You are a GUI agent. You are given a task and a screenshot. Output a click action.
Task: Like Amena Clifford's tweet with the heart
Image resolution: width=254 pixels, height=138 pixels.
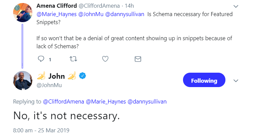(x=105, y=59)
